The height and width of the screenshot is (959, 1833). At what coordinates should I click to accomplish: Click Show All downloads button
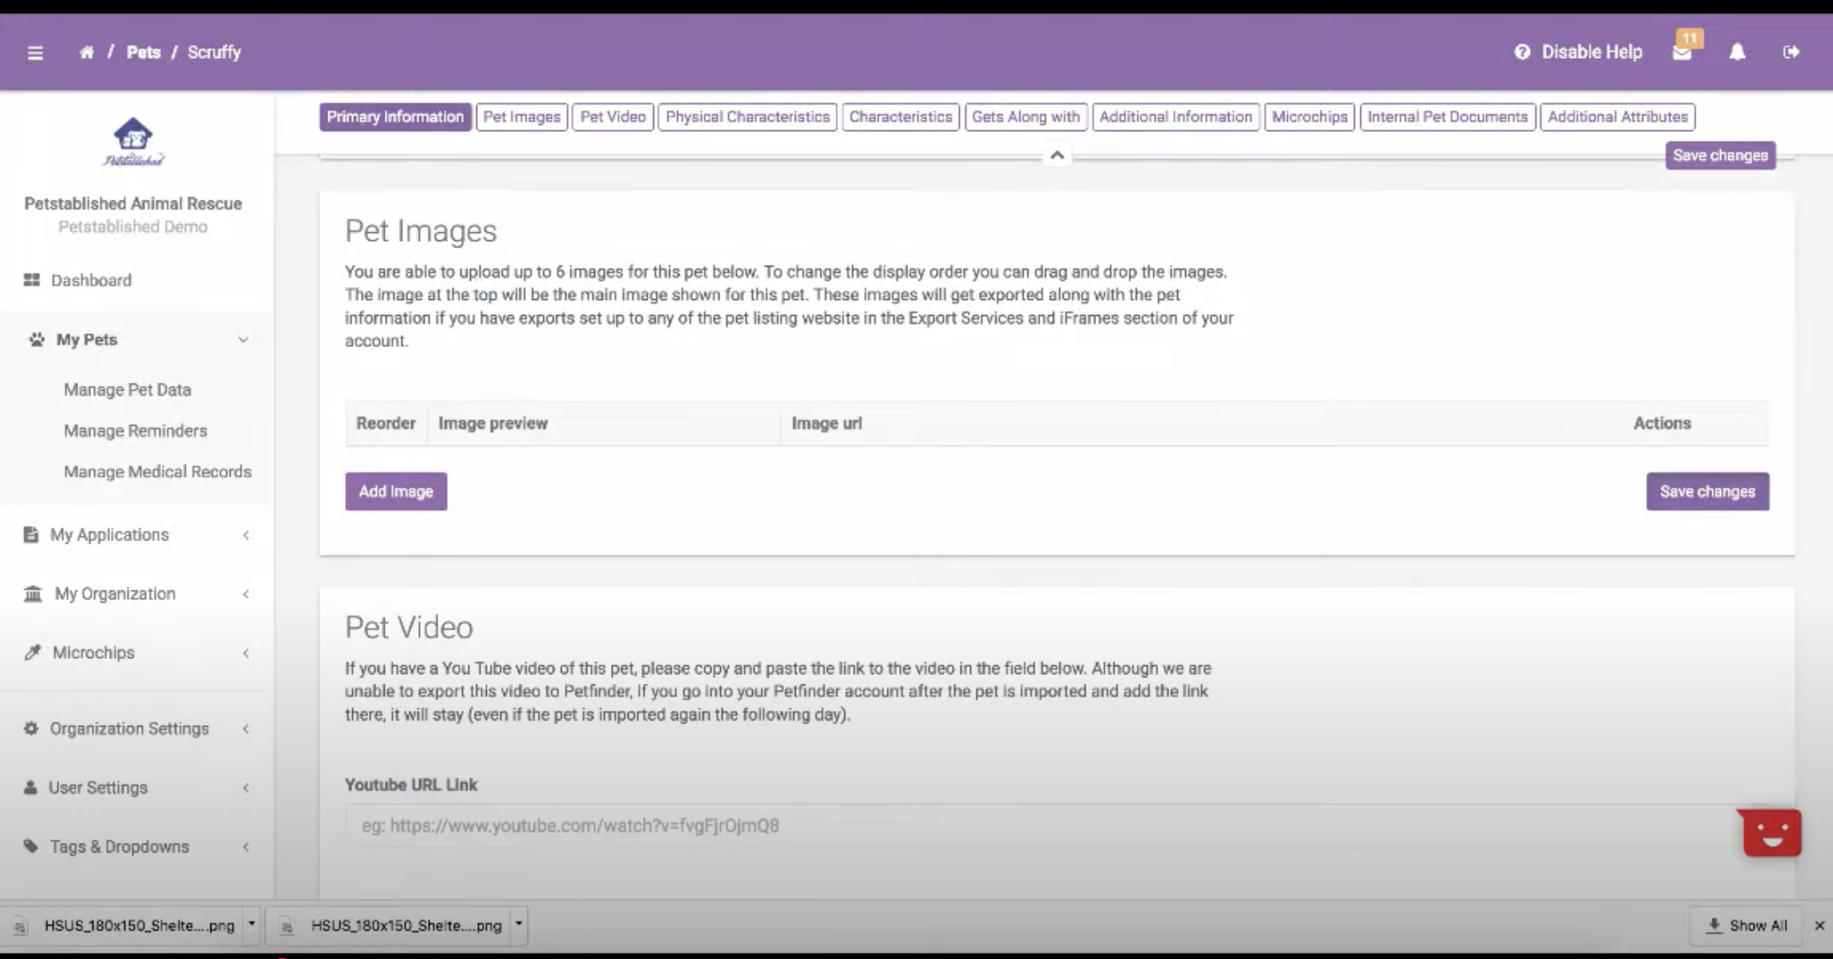coord(1747,926)
